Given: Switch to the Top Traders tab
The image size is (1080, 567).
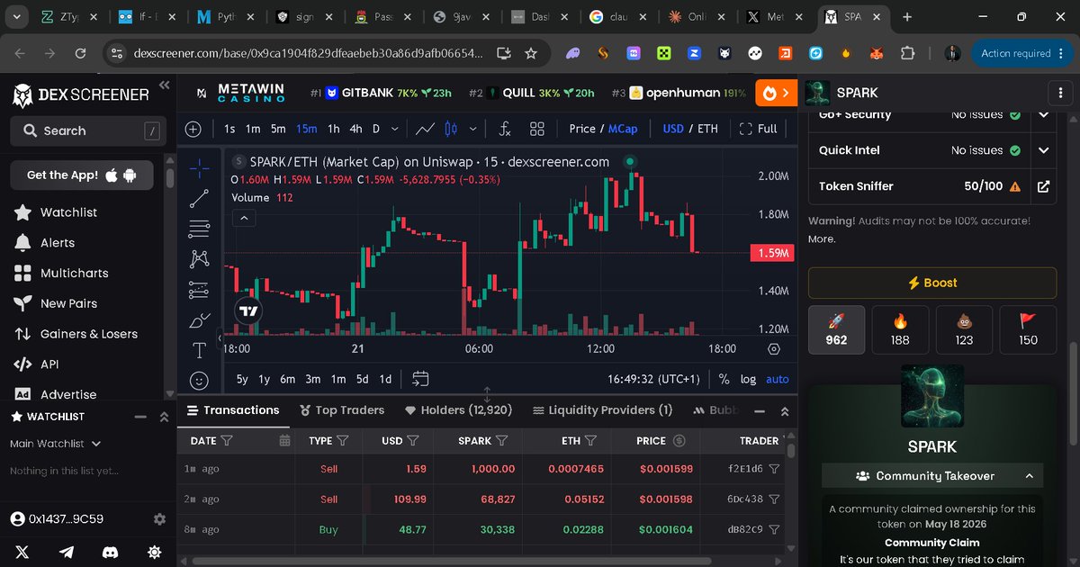Looking at the screenshot, I should point(341,409).
